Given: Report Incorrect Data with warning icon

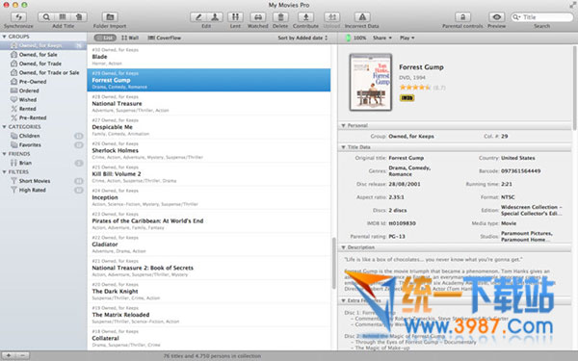Looking at the screenshot, I should [362, 17].
